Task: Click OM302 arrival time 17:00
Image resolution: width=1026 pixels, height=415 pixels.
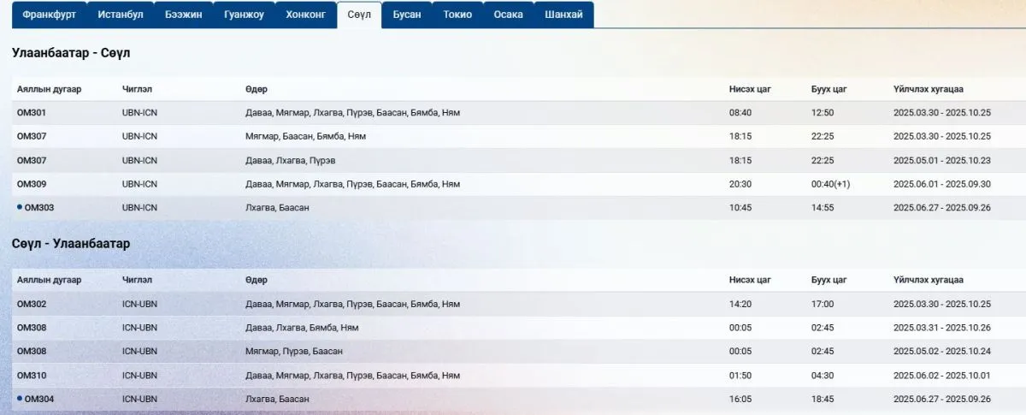Action: click(x=823, y=304)
